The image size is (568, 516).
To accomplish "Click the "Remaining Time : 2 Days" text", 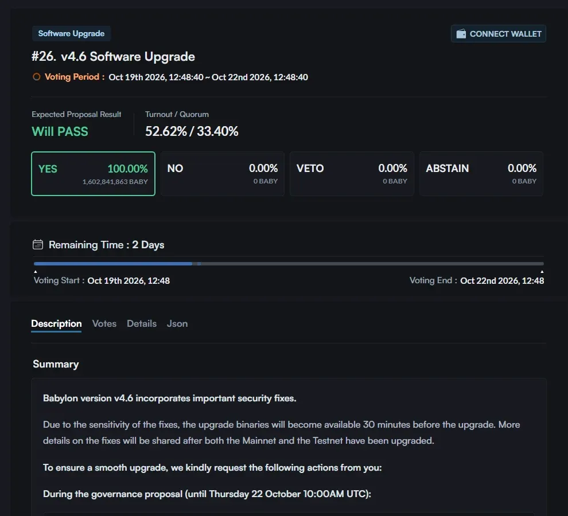I will tap(107, 245).
